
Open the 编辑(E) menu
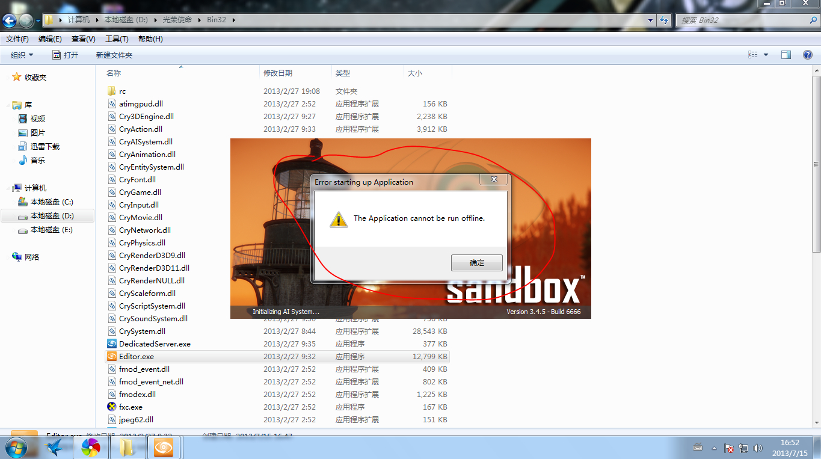pos(50,39)
